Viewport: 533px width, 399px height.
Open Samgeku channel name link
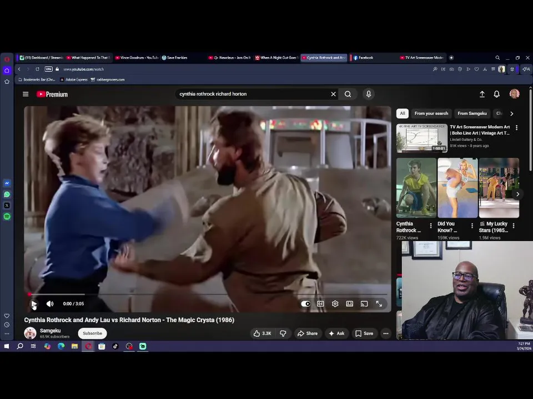[51, 330]
